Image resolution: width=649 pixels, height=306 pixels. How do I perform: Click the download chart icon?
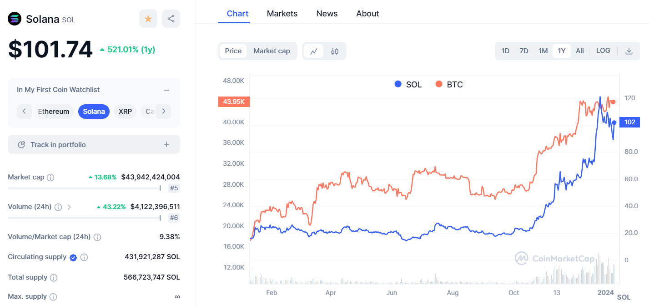629,51
